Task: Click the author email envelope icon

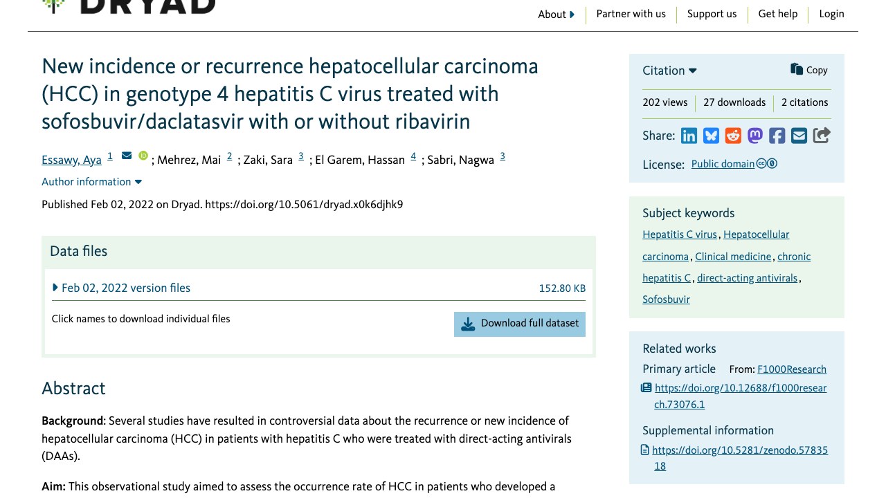Action: point(127,156)
